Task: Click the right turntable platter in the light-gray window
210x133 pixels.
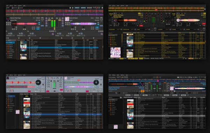Action: [x=96, y=82]
